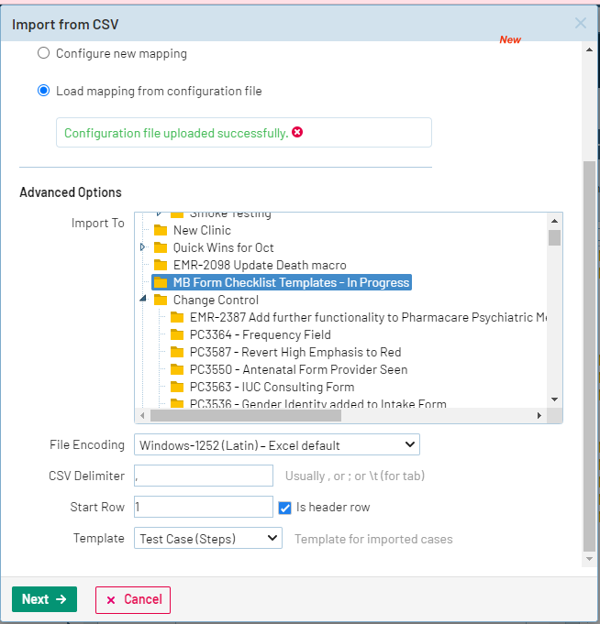The image size is (600, 624).
Task: Open the Template dropdown
Action: coord(207,539)
